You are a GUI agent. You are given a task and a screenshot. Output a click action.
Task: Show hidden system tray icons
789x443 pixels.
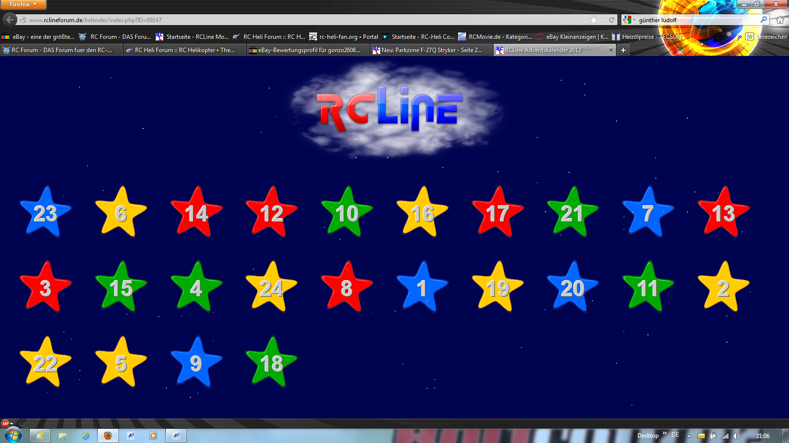pos(689,436)
